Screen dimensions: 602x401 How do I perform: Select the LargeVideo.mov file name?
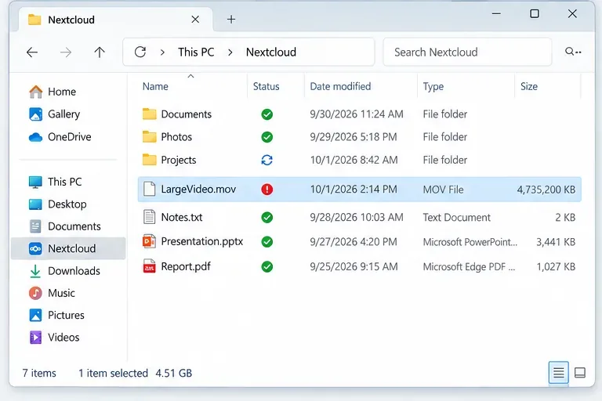198,190
